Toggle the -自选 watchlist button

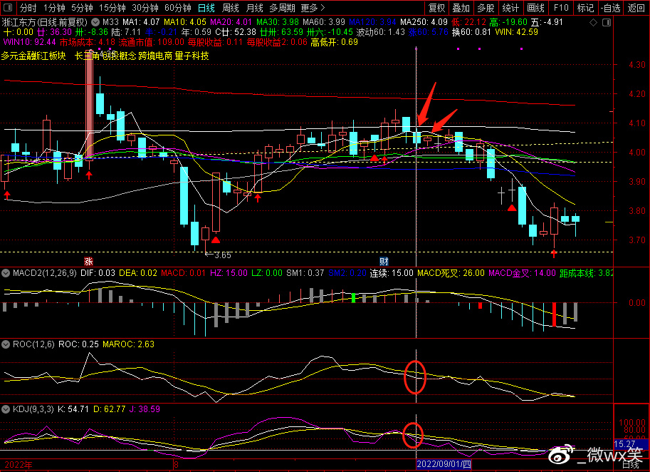click(x=610, y=8)
